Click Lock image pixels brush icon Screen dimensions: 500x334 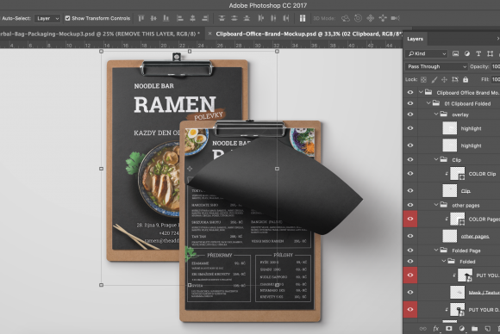click(434, 79)
